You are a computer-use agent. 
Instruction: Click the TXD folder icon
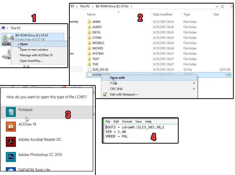[89, 64]
